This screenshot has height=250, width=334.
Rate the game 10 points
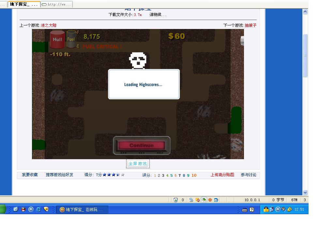(x=194, y=175)
